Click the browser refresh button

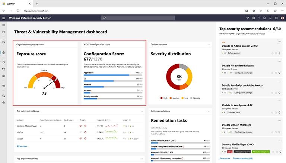pyautogui.click(x=18, y=11)
